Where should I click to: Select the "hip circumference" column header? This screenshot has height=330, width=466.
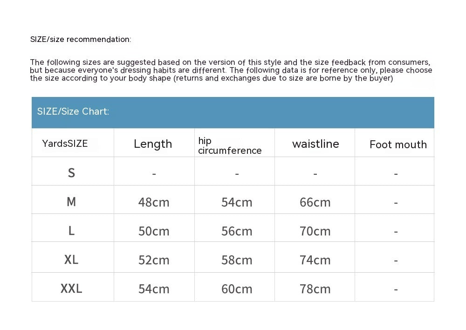pyautogui.click(x=230, y=145)
